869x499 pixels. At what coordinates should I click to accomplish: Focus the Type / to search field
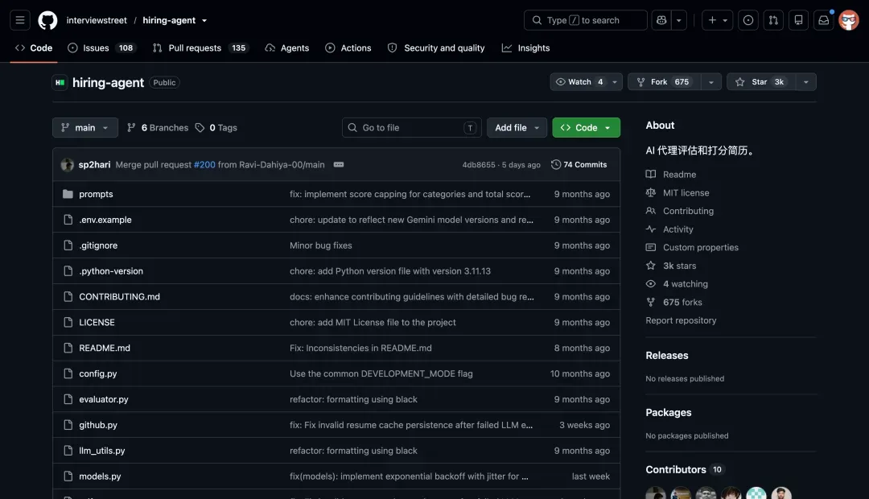point(585,20)
